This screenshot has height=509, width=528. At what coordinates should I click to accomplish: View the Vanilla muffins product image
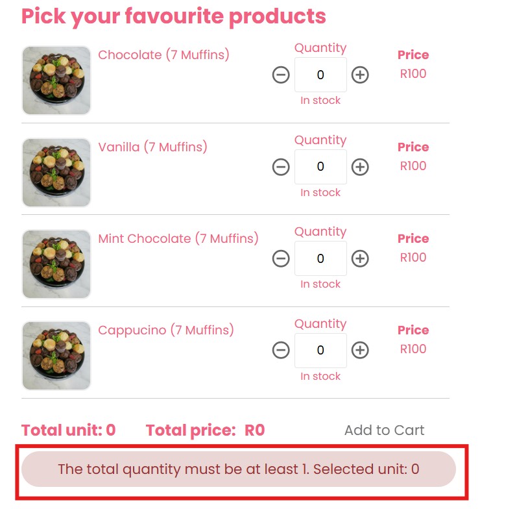click(x=56, y=173)
